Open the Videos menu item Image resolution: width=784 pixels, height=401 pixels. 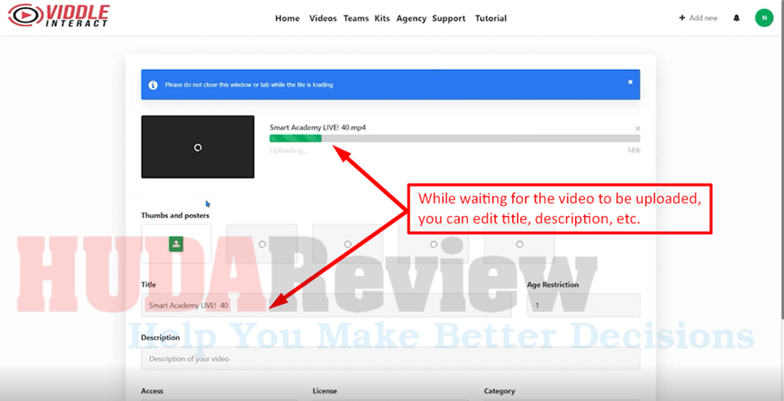(x=323, y=19)
